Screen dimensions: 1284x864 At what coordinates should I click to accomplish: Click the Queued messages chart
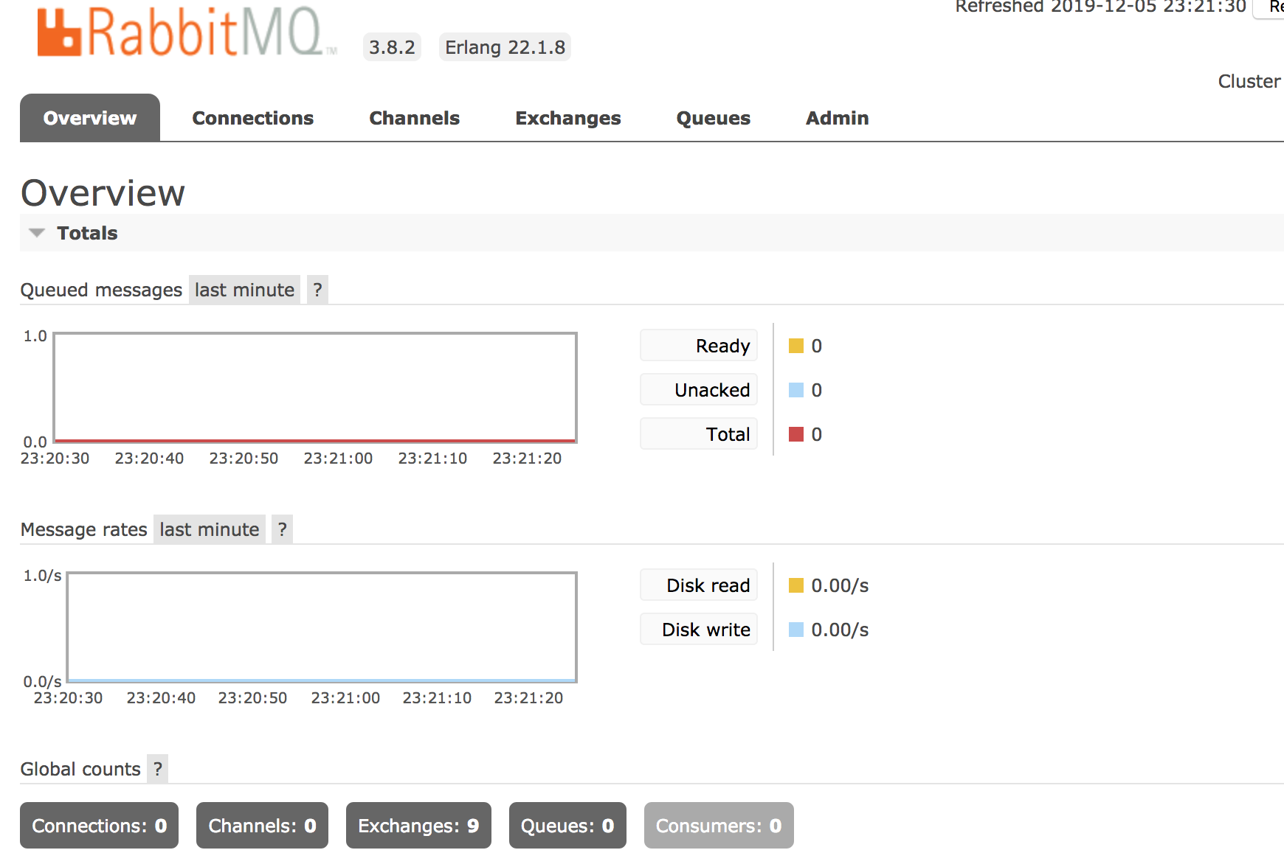coord(315,388)
